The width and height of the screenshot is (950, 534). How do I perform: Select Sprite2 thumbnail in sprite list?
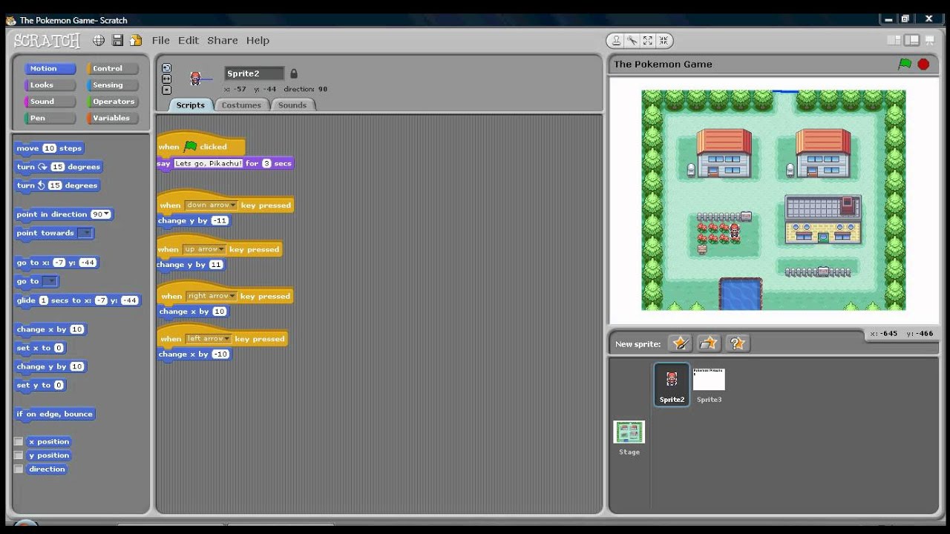click(672, 384)
